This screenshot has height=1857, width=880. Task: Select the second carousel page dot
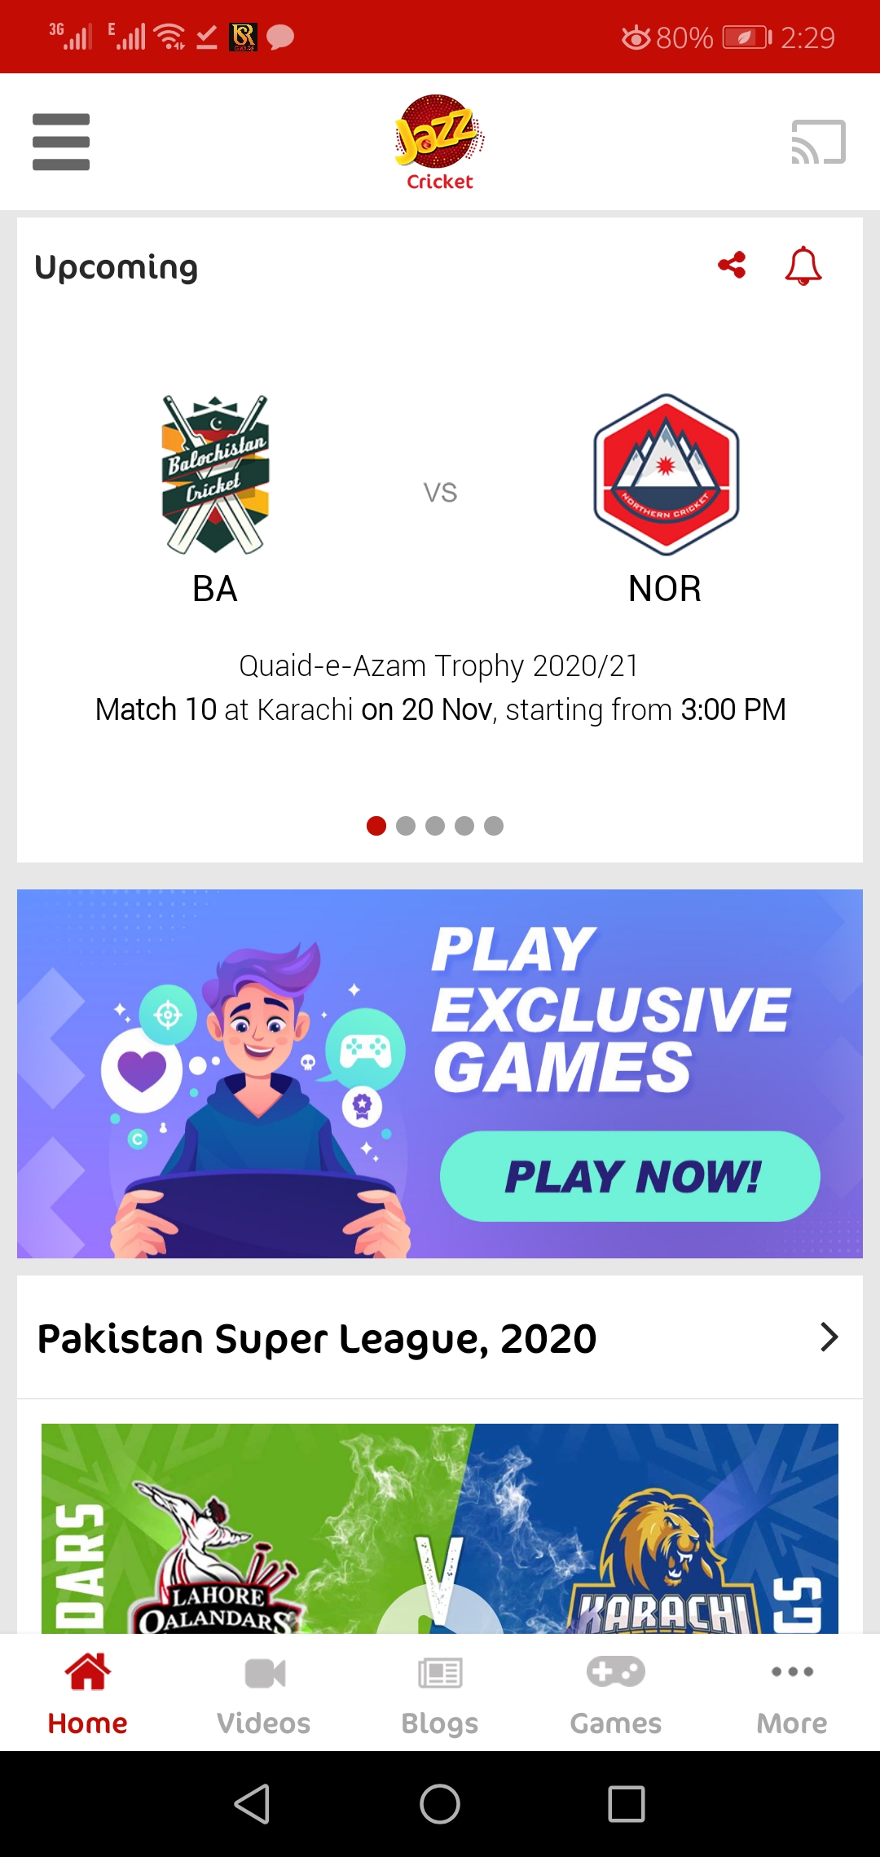click(406, 826)
